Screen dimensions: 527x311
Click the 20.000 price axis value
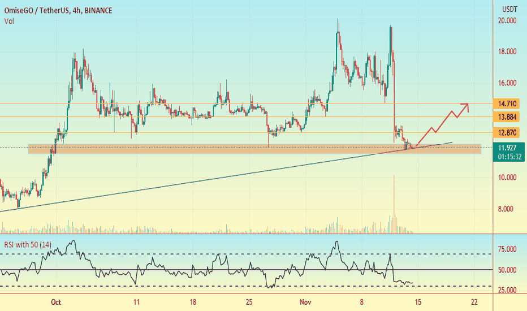pos(507,20)
